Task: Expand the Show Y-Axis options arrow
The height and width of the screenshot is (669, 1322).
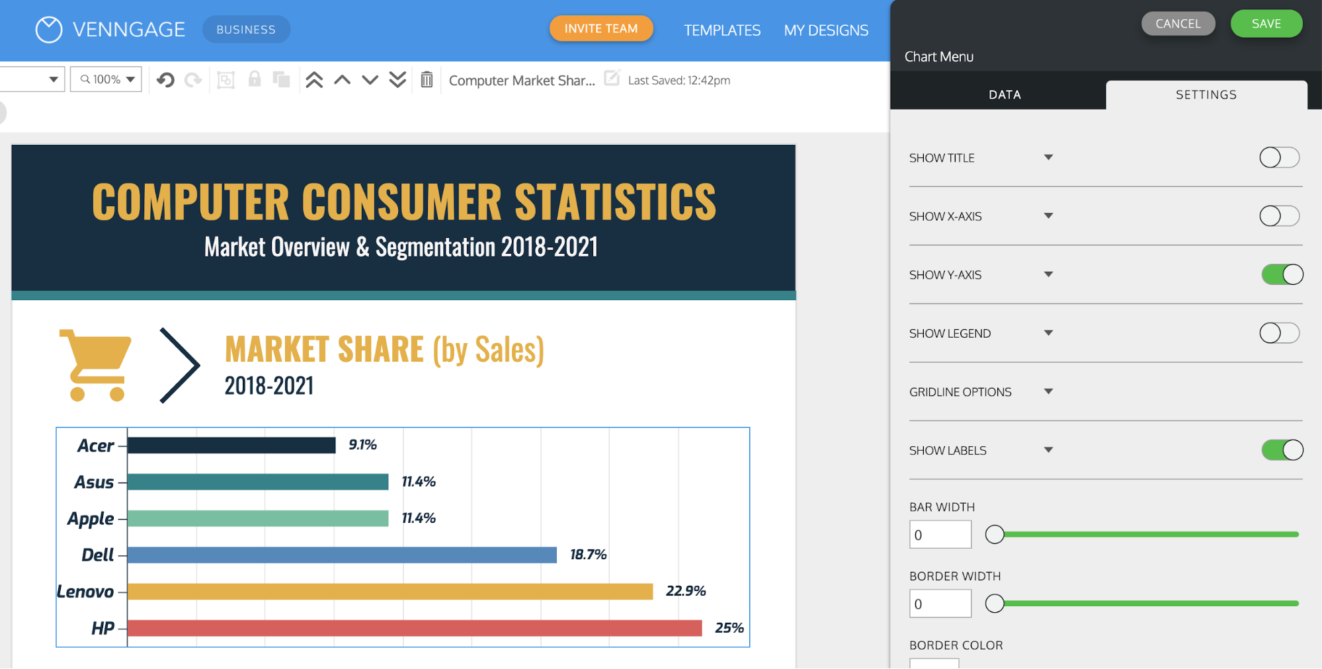Action: point(1048,274)
